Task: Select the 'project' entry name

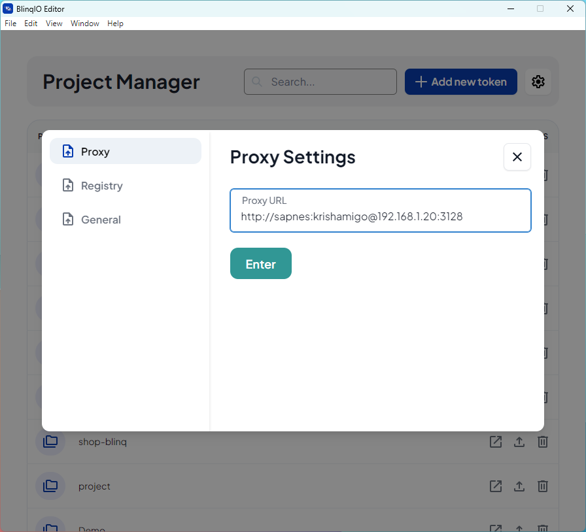Action: tap(94, 486)
